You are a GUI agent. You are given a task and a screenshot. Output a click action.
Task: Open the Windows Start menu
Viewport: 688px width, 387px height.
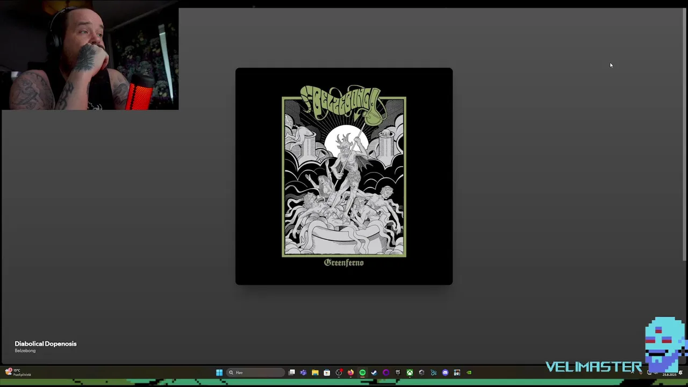tap(219, 372)
